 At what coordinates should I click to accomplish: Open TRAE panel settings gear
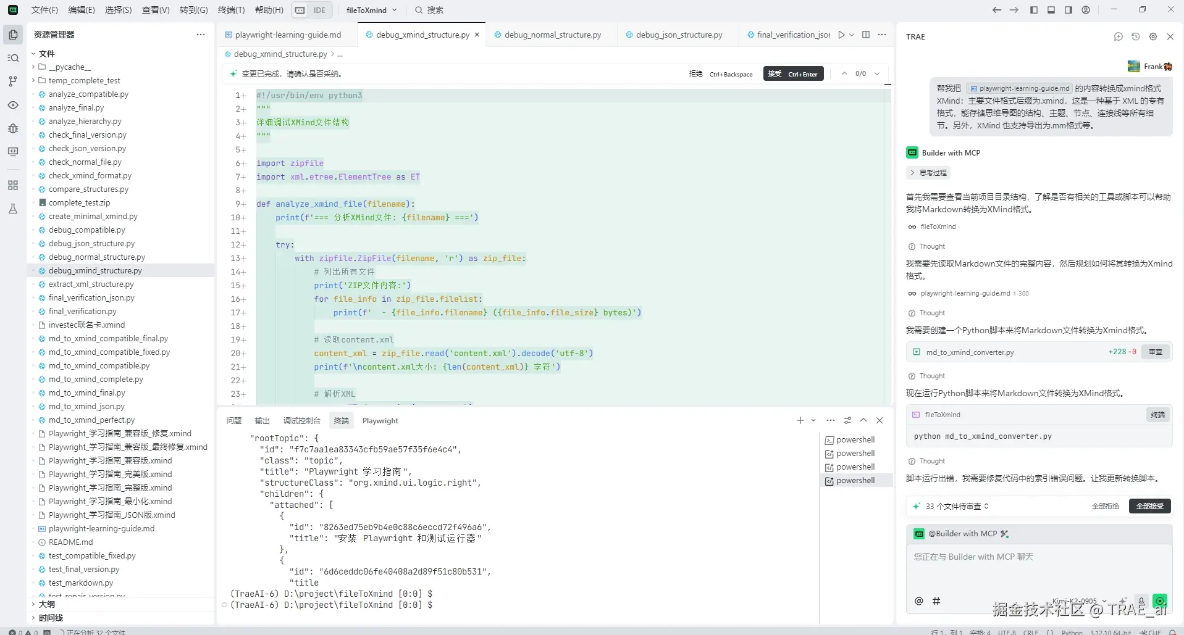1153,36
